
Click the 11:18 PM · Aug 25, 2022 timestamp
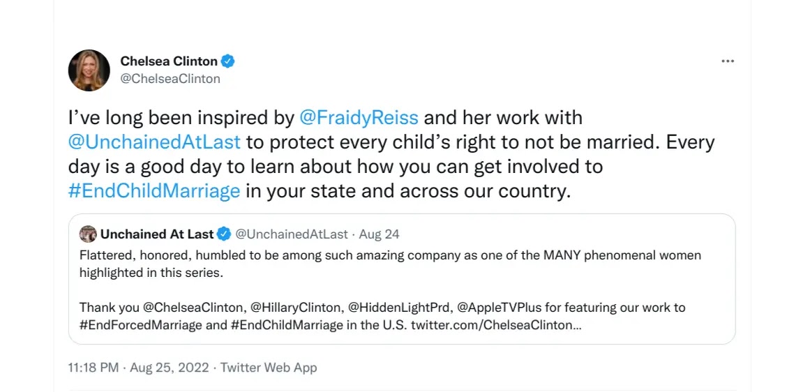click(140, 367)
